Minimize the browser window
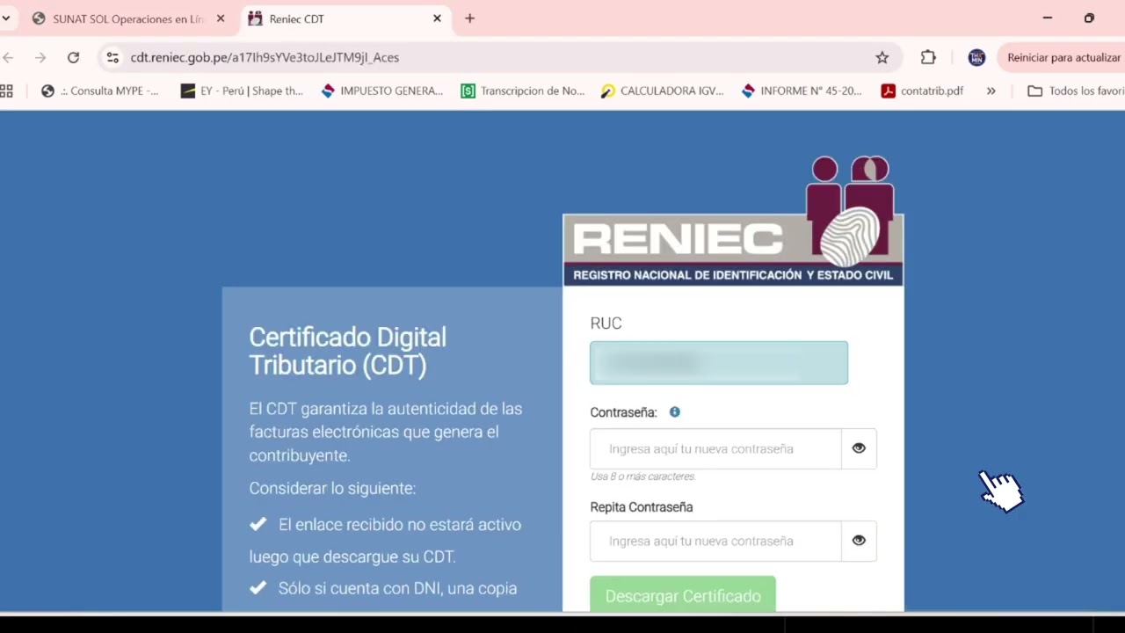1125x633 pixels. (1047, 18)
